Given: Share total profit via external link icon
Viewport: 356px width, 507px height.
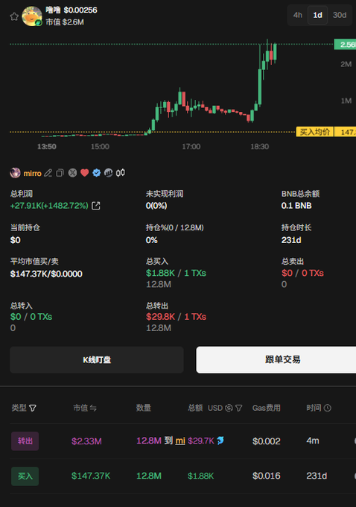Looking at the screenshot, I should pyautogui.click(x=96, y=206).
